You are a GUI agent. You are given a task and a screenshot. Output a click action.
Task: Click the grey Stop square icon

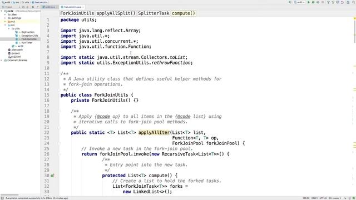(x=323, y=2)
